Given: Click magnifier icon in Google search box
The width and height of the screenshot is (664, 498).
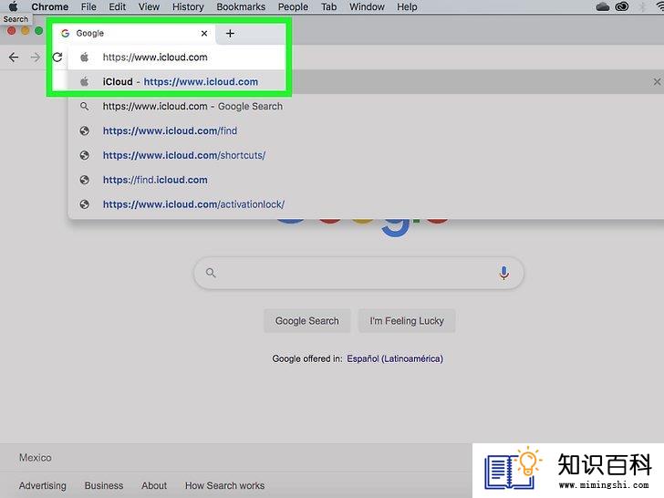Looking at the screenshot, I should coord(211,273).
